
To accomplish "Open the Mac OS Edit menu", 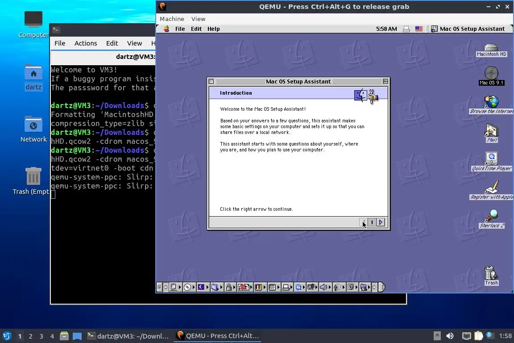I will [x=196, y=29].
